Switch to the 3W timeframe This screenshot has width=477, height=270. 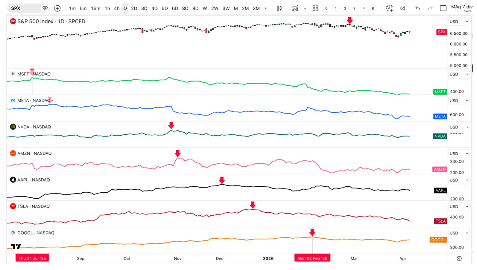(226, 8)
